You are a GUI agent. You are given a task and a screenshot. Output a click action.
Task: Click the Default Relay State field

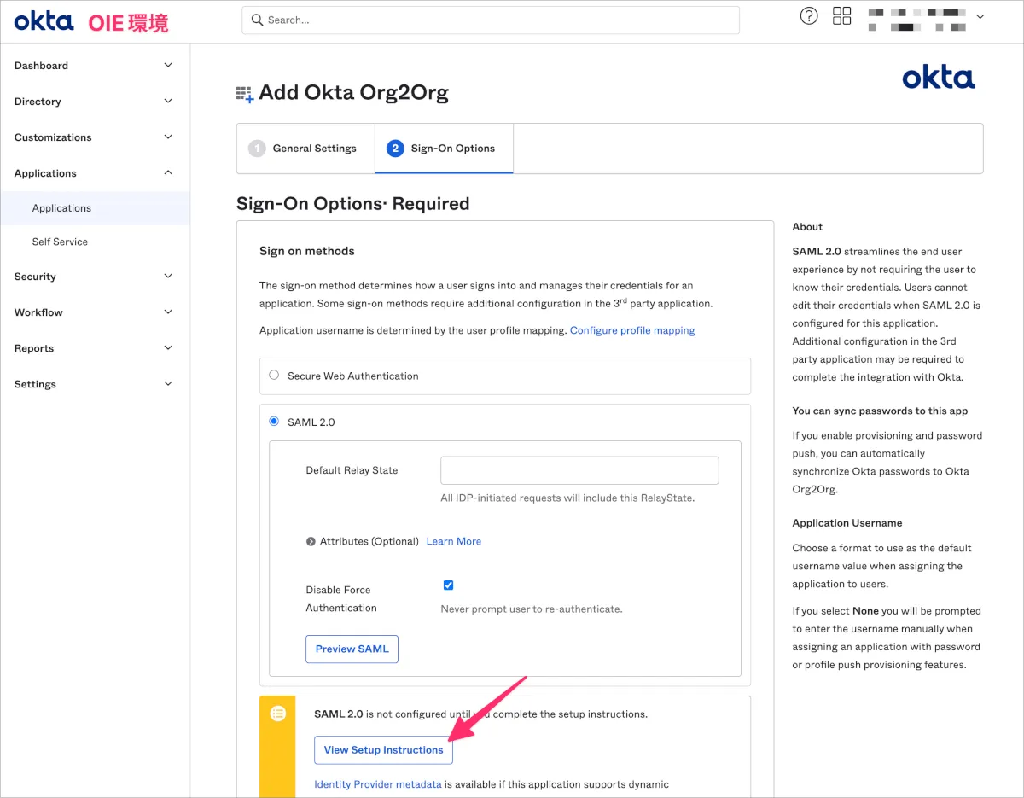(x=579, y=470)
